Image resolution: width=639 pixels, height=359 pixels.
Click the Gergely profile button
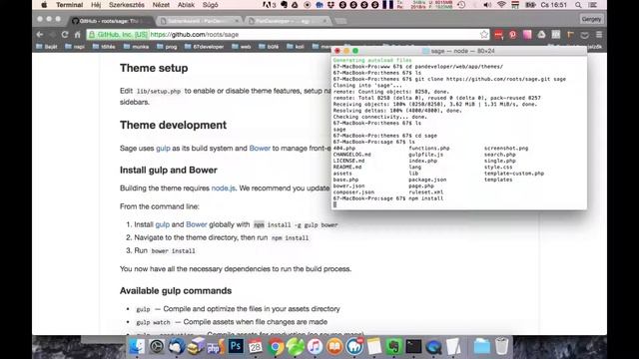click(591, 19)
